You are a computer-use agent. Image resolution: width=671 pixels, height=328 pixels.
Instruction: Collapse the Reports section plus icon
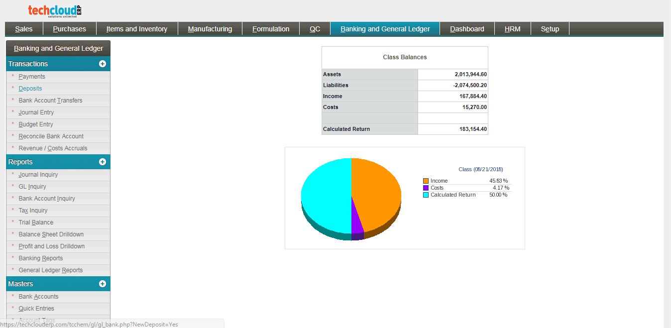[103, 162]
